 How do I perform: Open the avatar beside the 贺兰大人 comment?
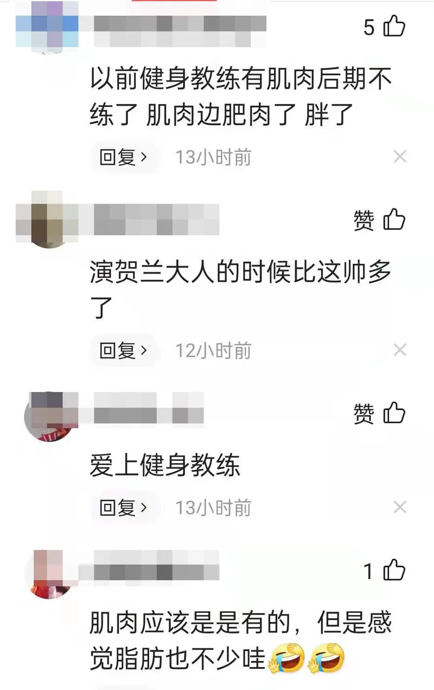point(47,219)
